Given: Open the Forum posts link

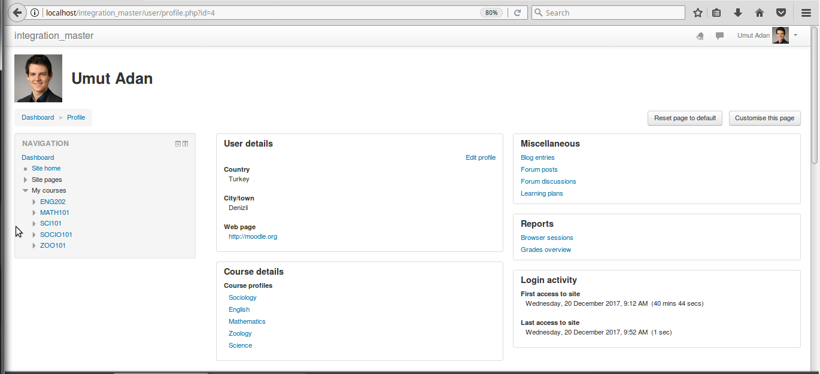Looking at the screenshot, I should click(539, 169).
